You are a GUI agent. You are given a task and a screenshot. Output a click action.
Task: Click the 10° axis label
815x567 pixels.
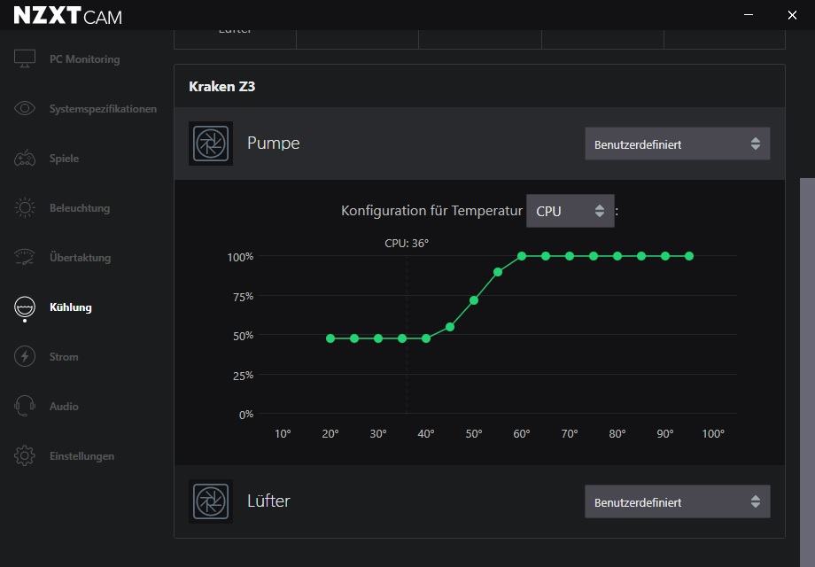[283, 433]
